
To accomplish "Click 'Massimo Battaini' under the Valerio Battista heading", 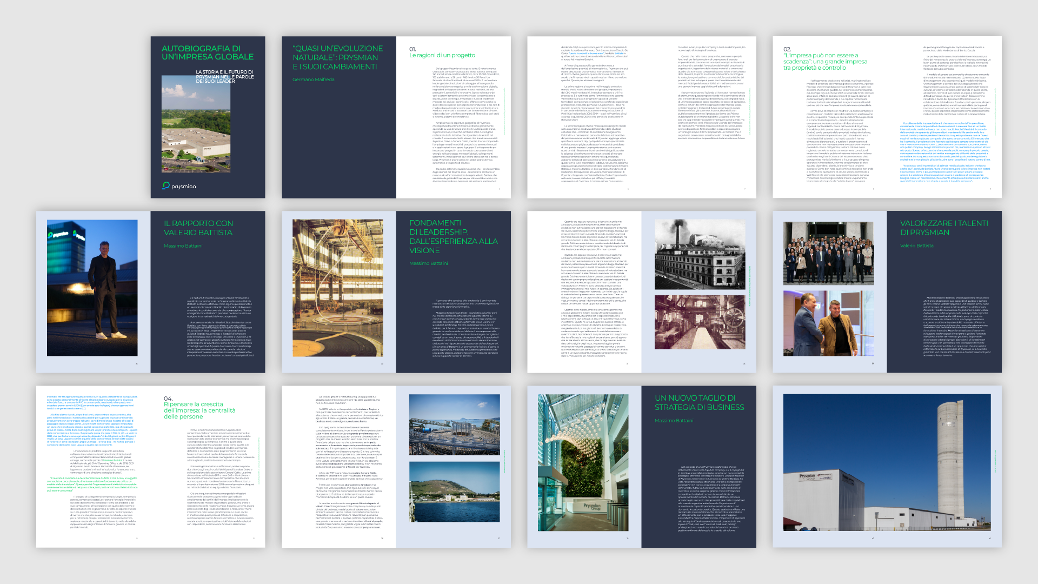I will [183, 246].
